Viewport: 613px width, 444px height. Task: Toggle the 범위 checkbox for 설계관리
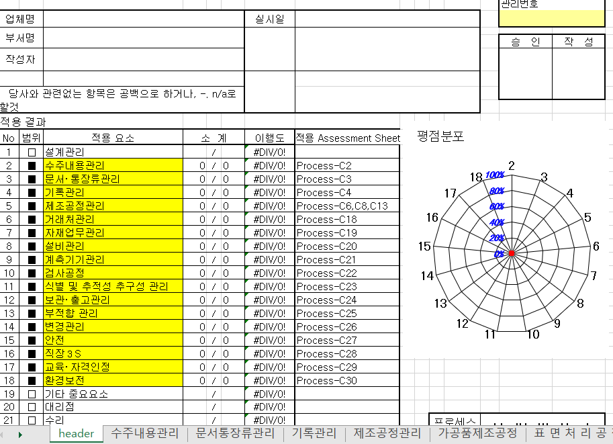coord(32,152)
